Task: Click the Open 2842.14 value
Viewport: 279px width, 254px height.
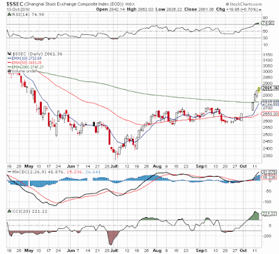Action: coord(111,9)
